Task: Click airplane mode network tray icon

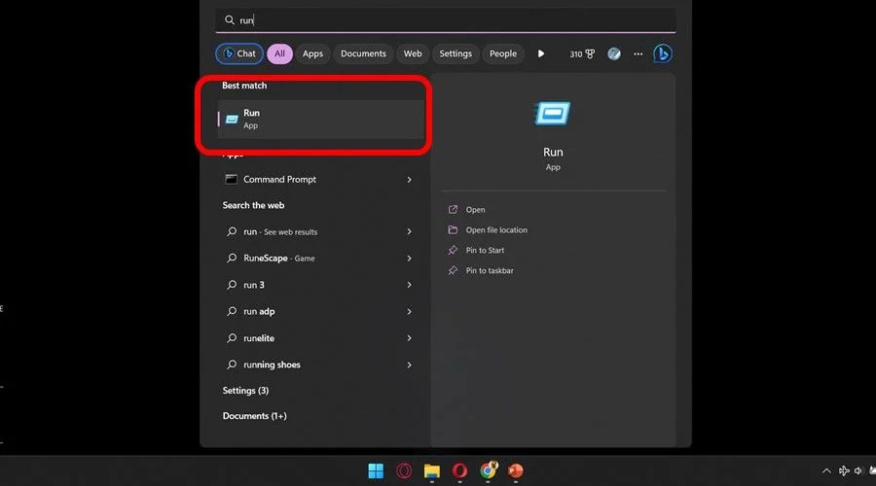Action: (844, 471)
